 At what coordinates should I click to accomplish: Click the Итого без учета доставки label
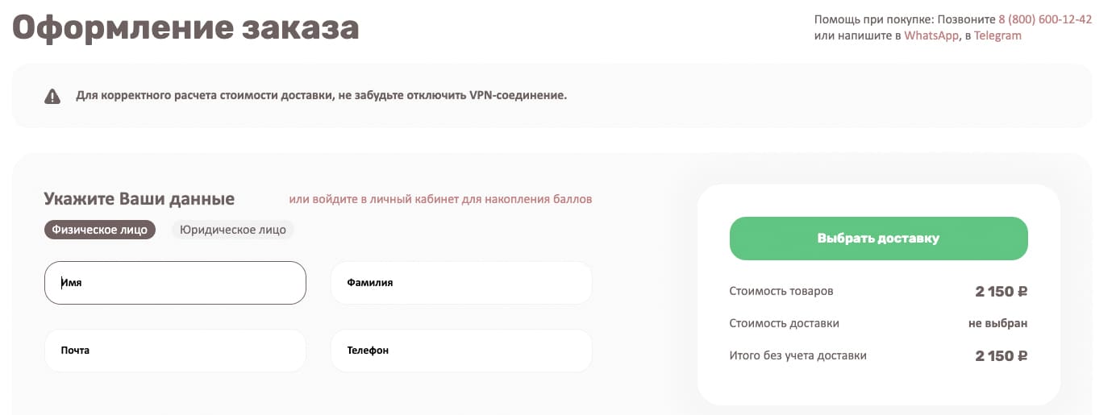797,355
